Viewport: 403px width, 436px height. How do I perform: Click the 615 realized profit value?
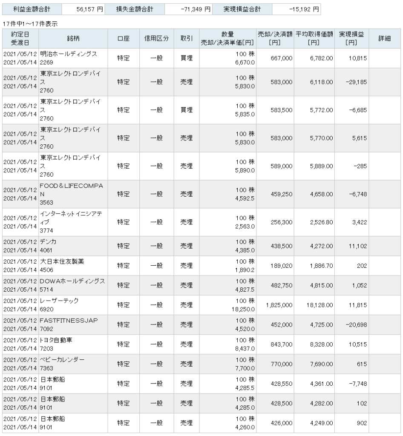tap(362, 364)
